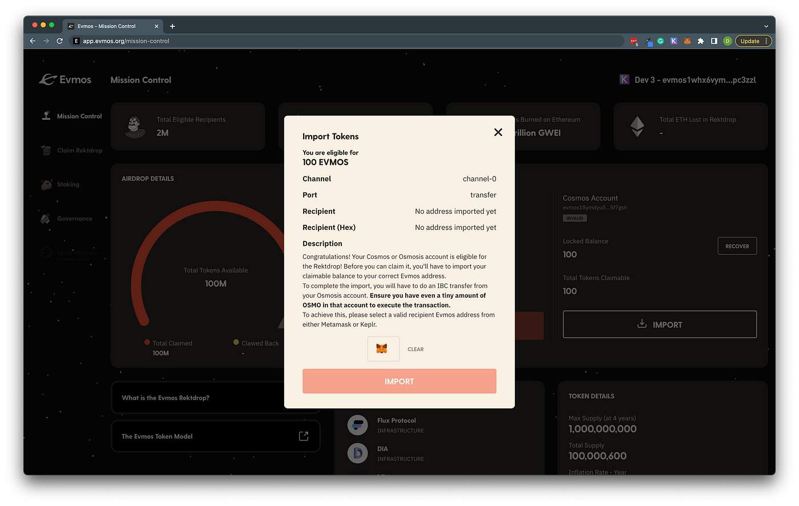This screenshot has height=506, width=799.
Task: Go to Staking in the sidebar
Action: click(x=68, y=185)
